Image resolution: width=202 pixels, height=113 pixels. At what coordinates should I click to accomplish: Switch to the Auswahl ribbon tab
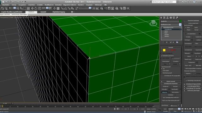[x=43, y=12]
